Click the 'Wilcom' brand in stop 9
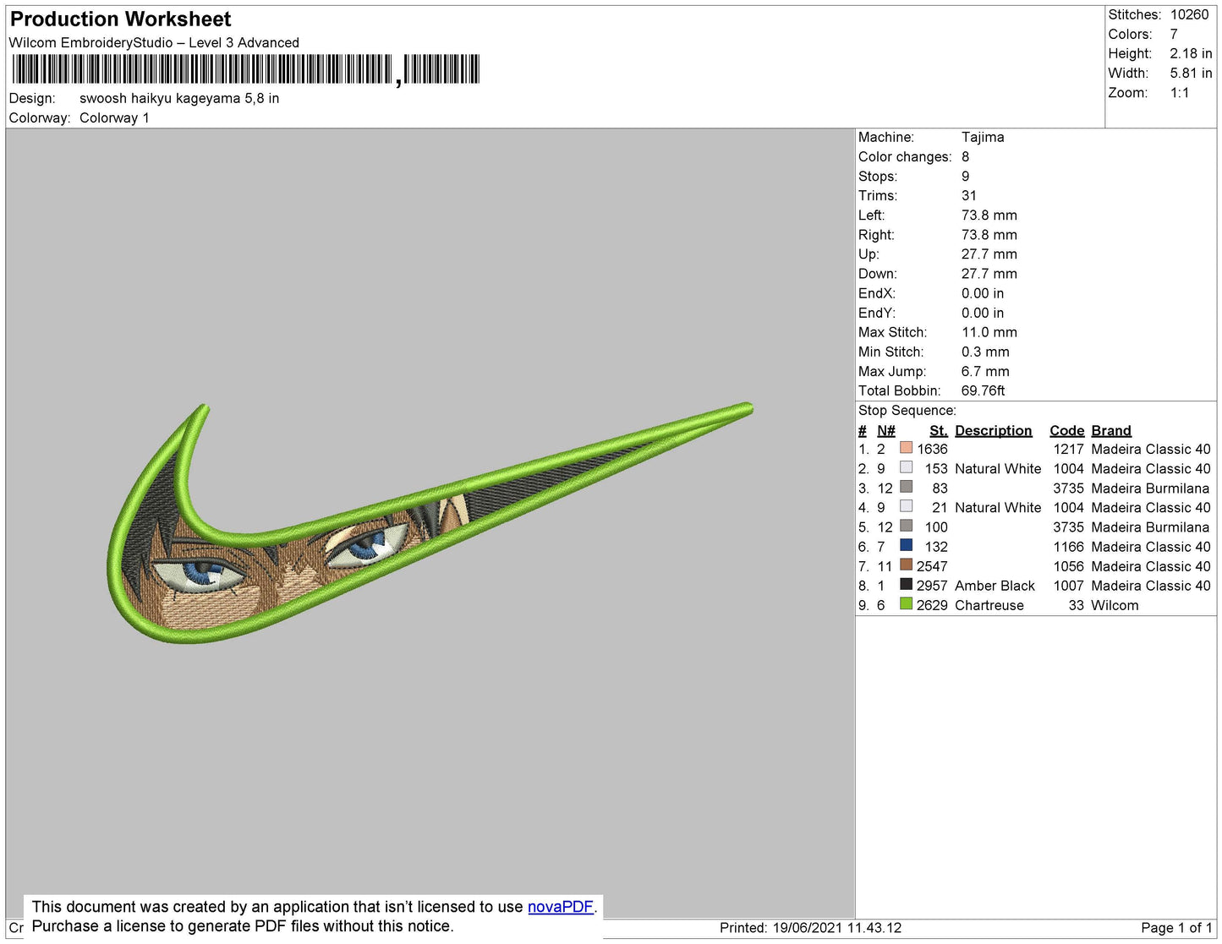 pyautogui.click(x=1115, y=605)
